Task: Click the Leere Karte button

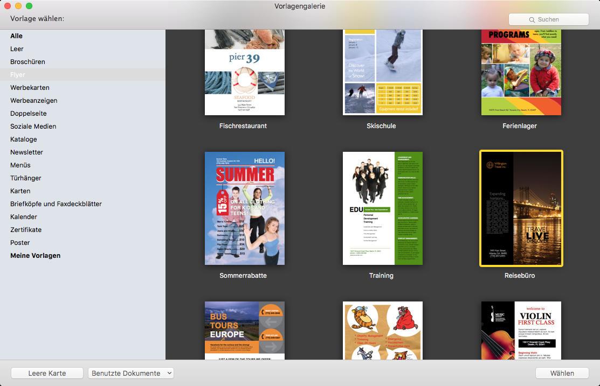Action: pos(47,374)
